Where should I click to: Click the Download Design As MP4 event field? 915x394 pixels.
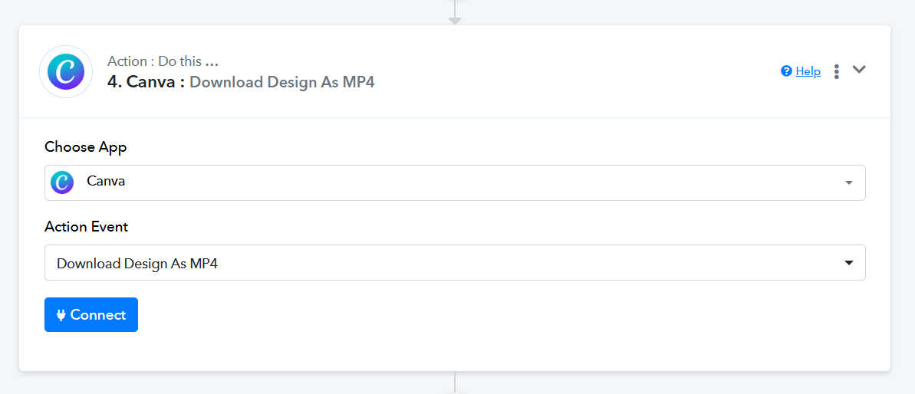point(455,262)
